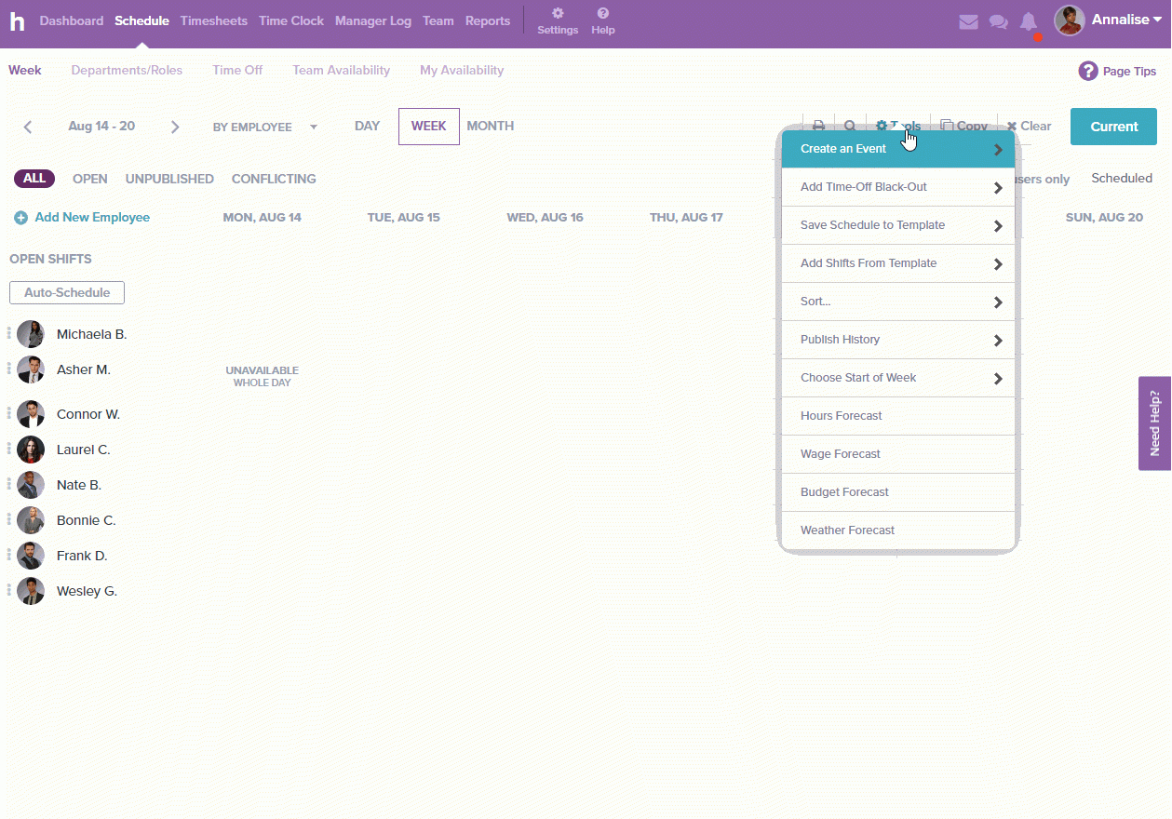Click the drag handle beside Michaela B.
Viewport: 1172px width, 819px height.
coord(9,332)
